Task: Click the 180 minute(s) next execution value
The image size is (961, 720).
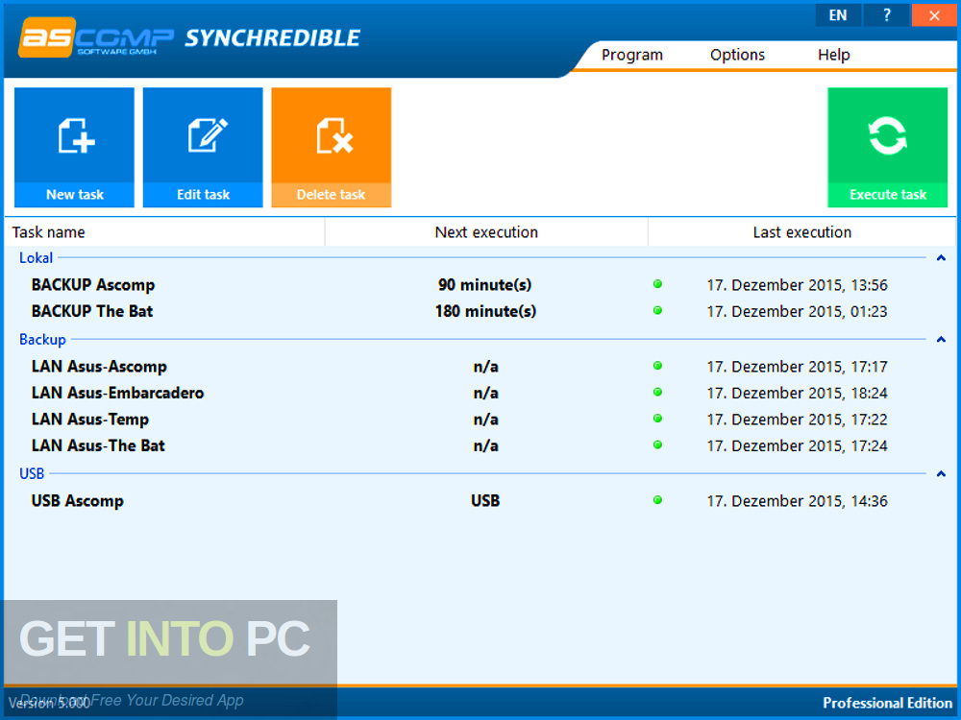Action: pos(485,311)
